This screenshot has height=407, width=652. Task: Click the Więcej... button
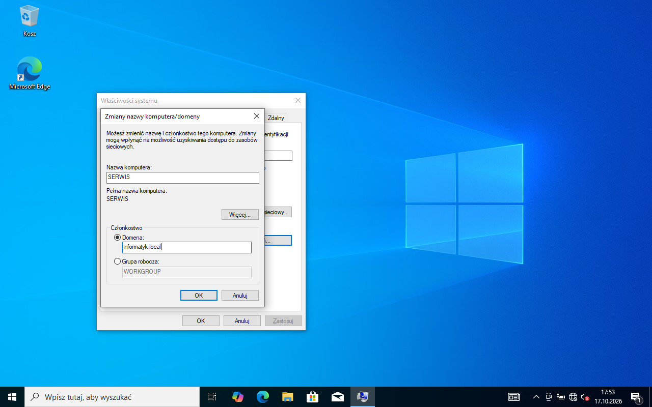240,215
